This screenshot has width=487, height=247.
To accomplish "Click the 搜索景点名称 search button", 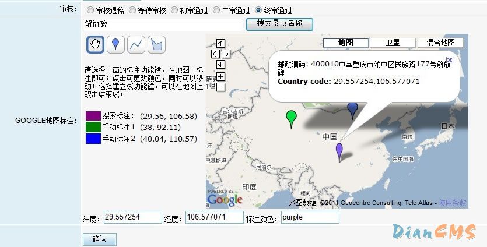I will (x=279, y=24).
